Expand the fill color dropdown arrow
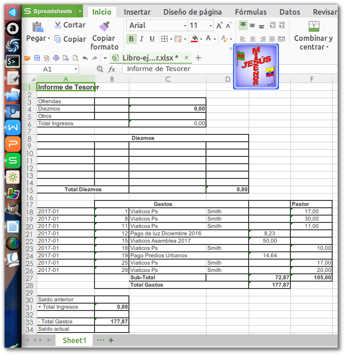 pos(201,39)
